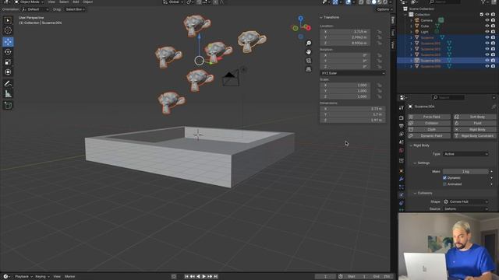Open the Source Deform dropdown

click(465, 209)
